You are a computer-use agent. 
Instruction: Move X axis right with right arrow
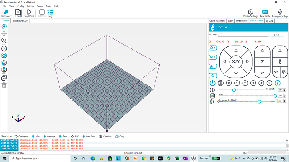(248, 62)
